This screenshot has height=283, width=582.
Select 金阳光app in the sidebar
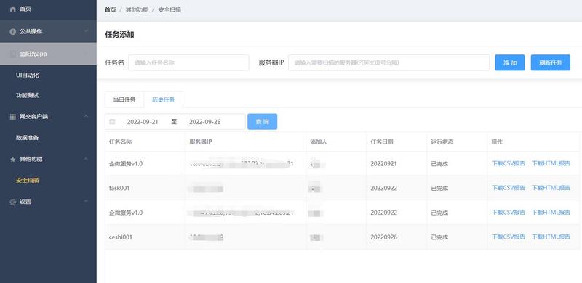coord(48,54)
